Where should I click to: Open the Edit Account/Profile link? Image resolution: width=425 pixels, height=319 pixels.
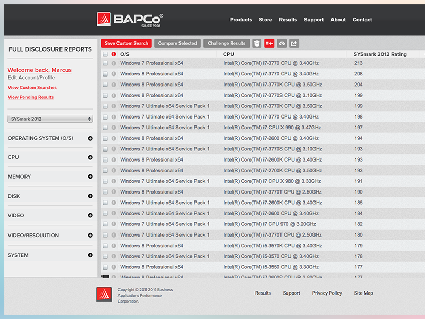(31, 78)
